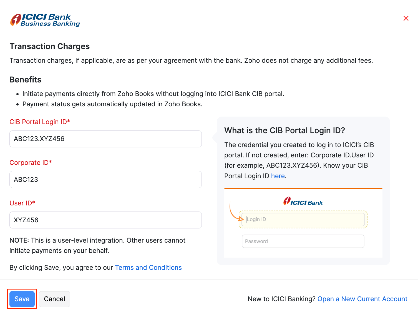Click the Corporate ID field label
Image resolution: width=418 pixels, height=317 pixels.
coord(31,163)
